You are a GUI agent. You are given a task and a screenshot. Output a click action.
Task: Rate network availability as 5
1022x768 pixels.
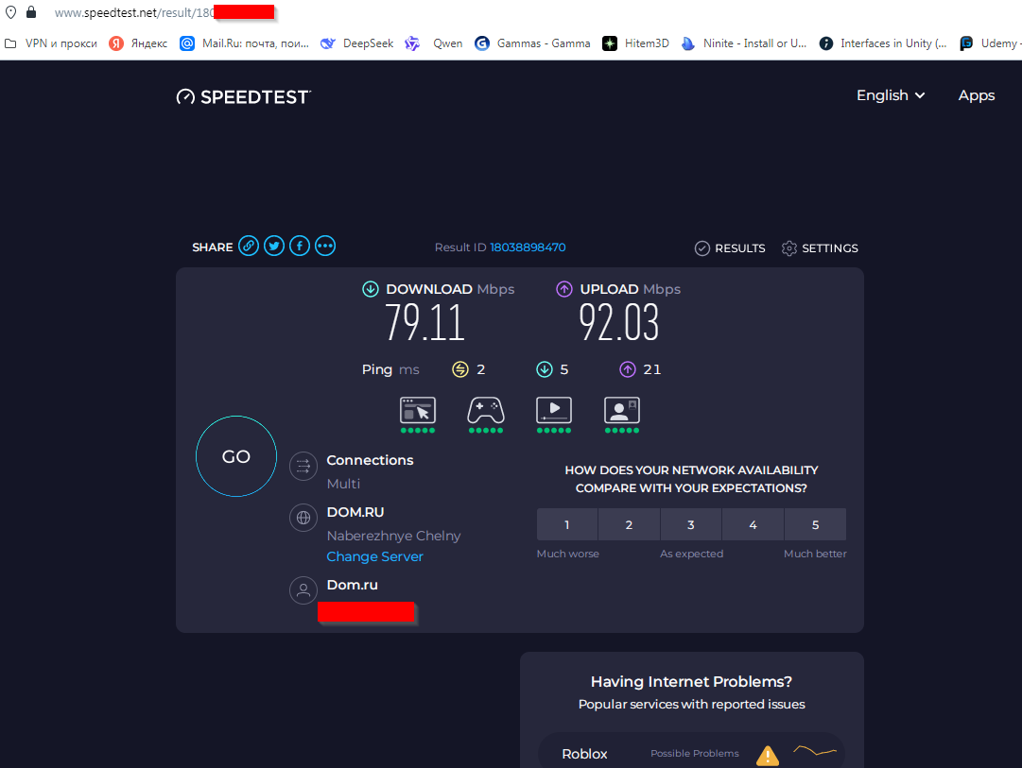coord(815,524)
